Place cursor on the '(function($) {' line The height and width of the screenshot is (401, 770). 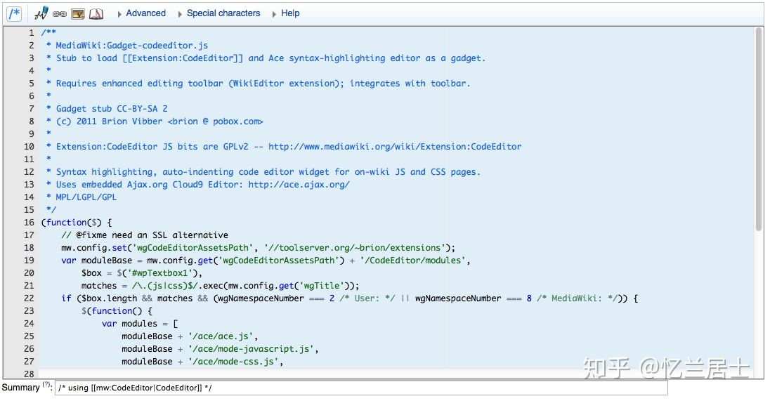click(x=76, y=223)
